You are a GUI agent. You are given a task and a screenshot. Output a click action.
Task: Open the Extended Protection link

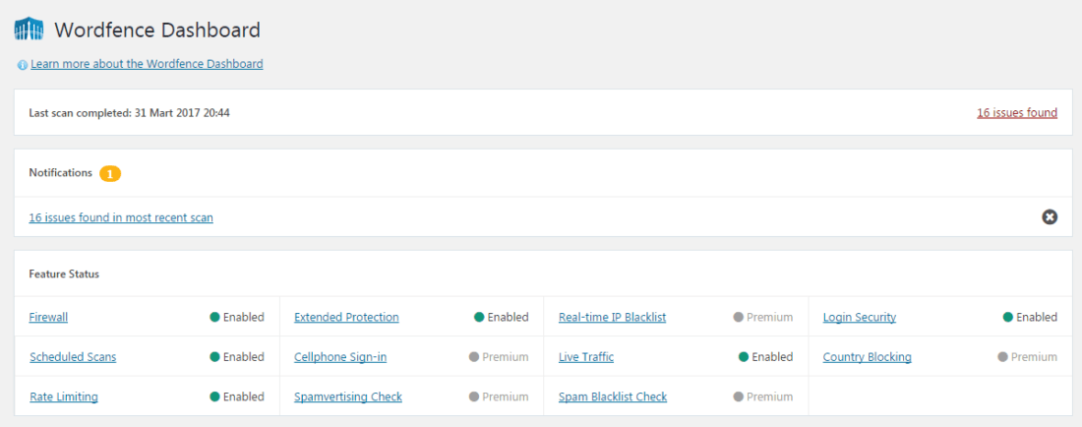346,318
